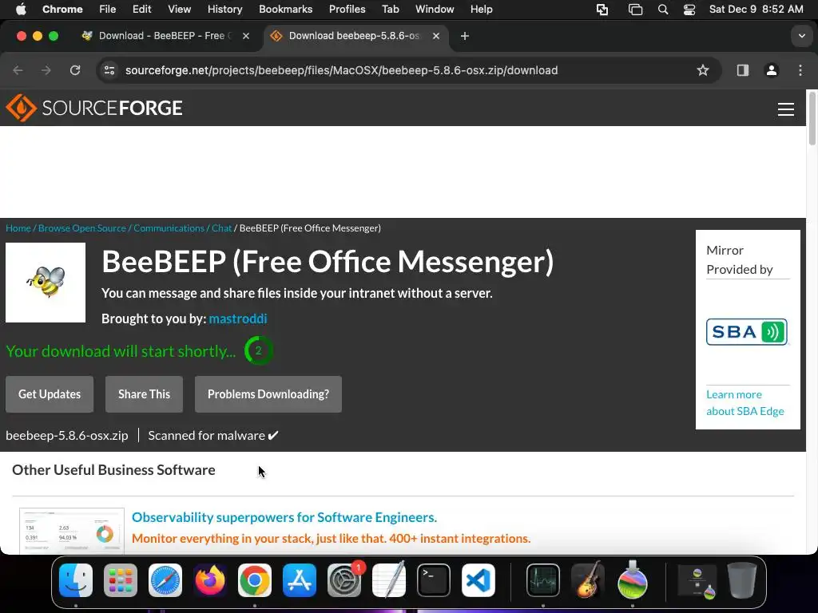Open Chrome three-dot menu

pyautogui.click(x=800, y=70)
